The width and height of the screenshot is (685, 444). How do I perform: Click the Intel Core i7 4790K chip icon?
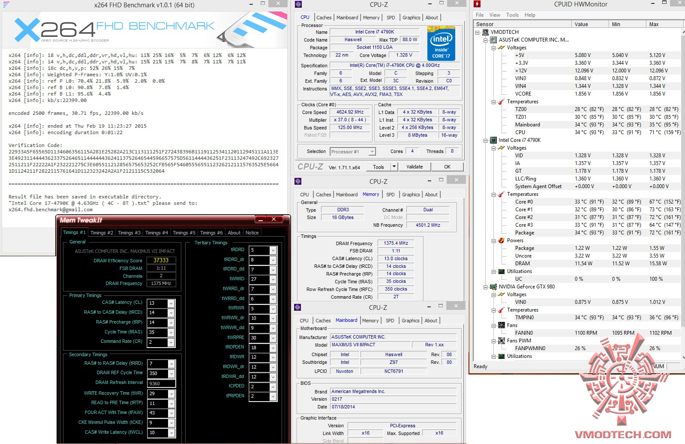(x=494, y=140)
